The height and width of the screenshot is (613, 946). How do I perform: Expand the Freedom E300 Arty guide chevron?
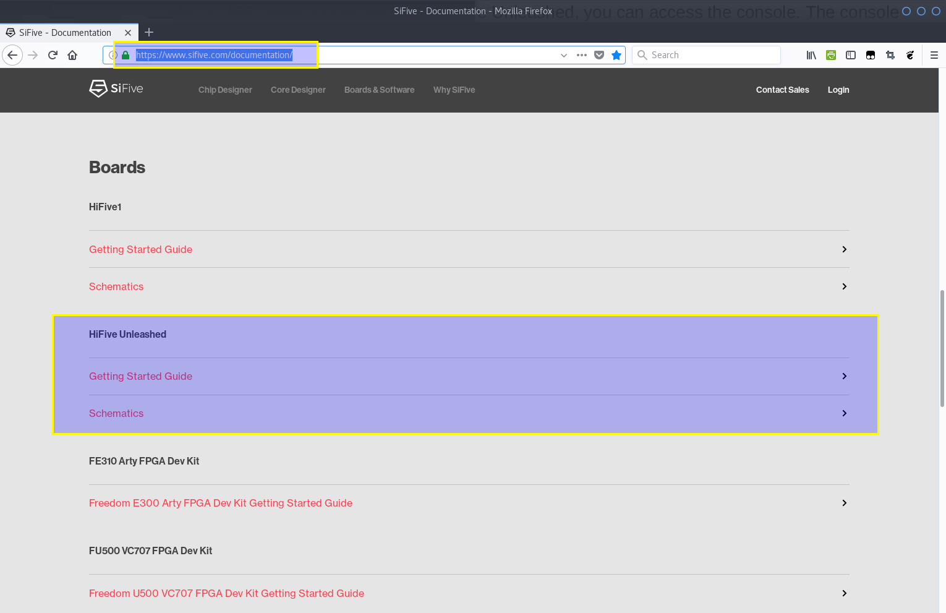pyautogui.click(x=845, y=503)
